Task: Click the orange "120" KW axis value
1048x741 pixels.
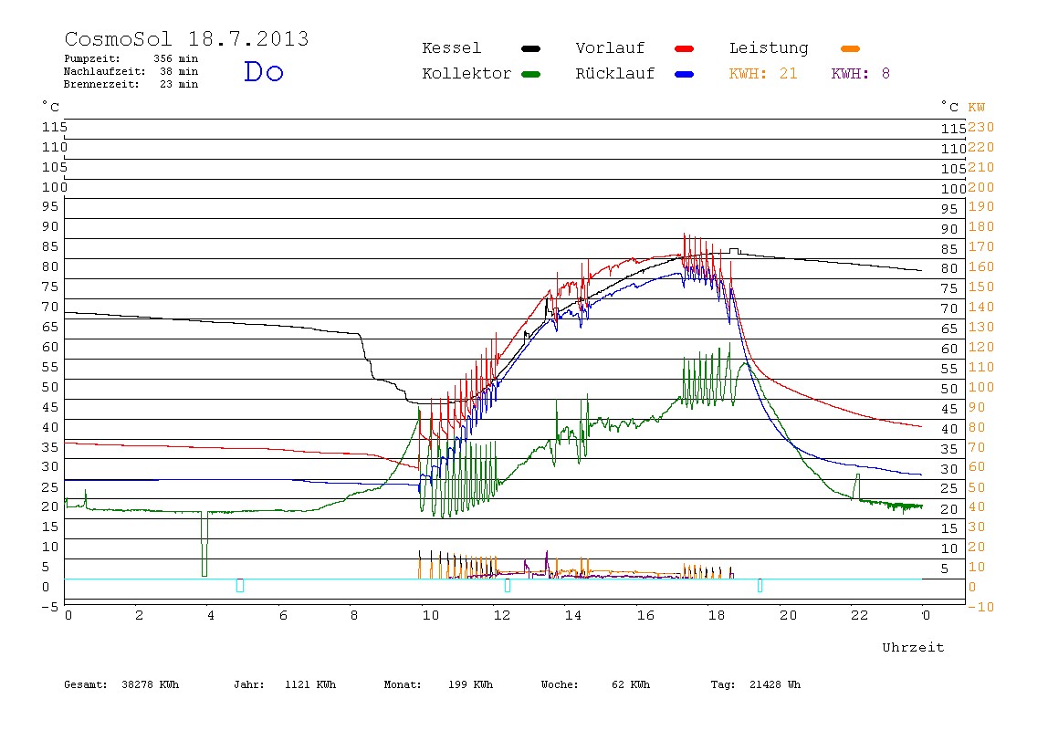Action: (981, 347)
